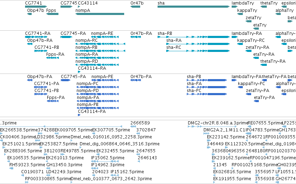The width and height of the screenshot is (296, 184).
Task: Open the "Fpps" gene label
Action: 51,10
